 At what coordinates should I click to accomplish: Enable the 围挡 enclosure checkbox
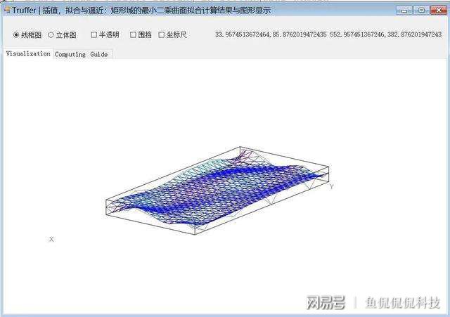133,34
